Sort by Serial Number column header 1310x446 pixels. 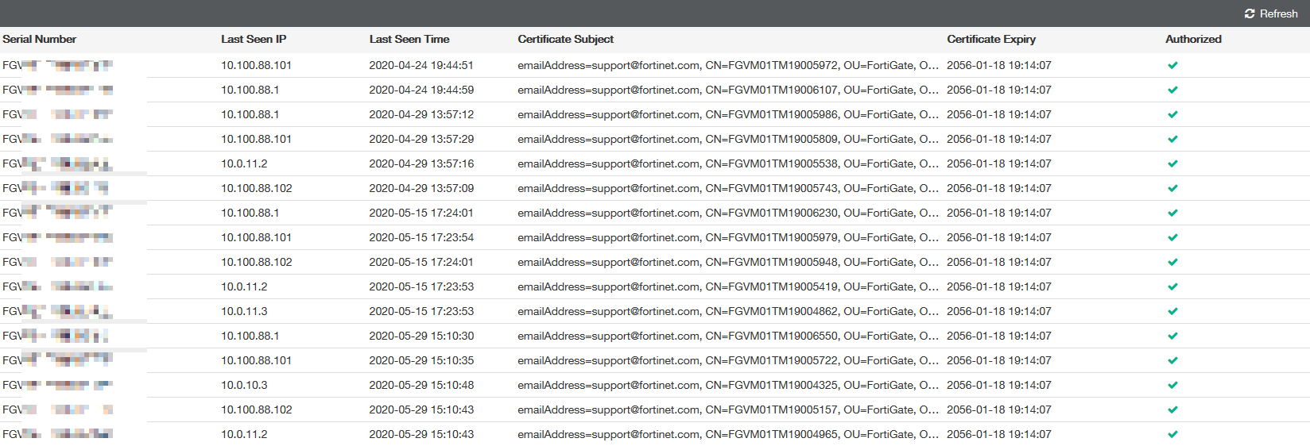point(40,39)
